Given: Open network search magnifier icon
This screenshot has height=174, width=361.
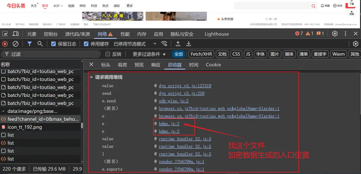Looking at the screenshot, I should [x=40, y=44].
